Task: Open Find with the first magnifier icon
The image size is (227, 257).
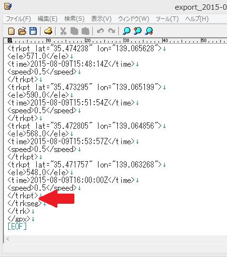Action: (x=127, y=31)
